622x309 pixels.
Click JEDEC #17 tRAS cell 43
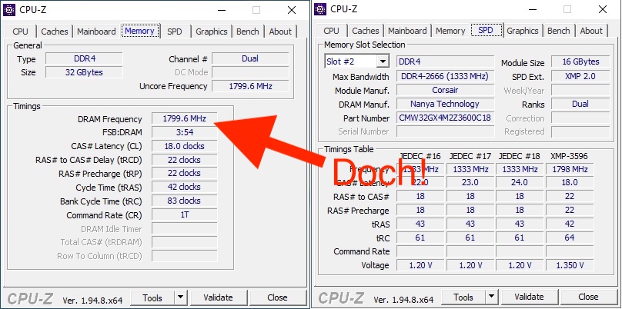(x=470, y=224)
